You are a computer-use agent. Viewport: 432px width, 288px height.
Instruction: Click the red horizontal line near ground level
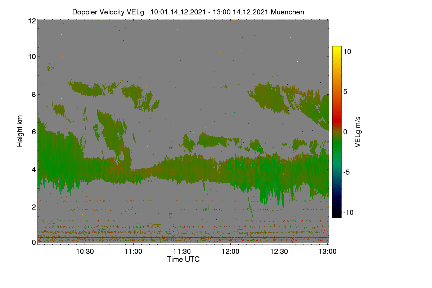(183, 238)
